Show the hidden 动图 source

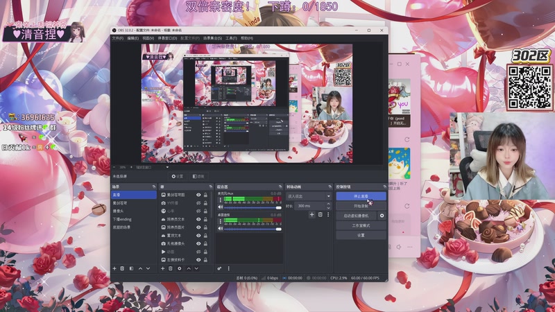198,252
